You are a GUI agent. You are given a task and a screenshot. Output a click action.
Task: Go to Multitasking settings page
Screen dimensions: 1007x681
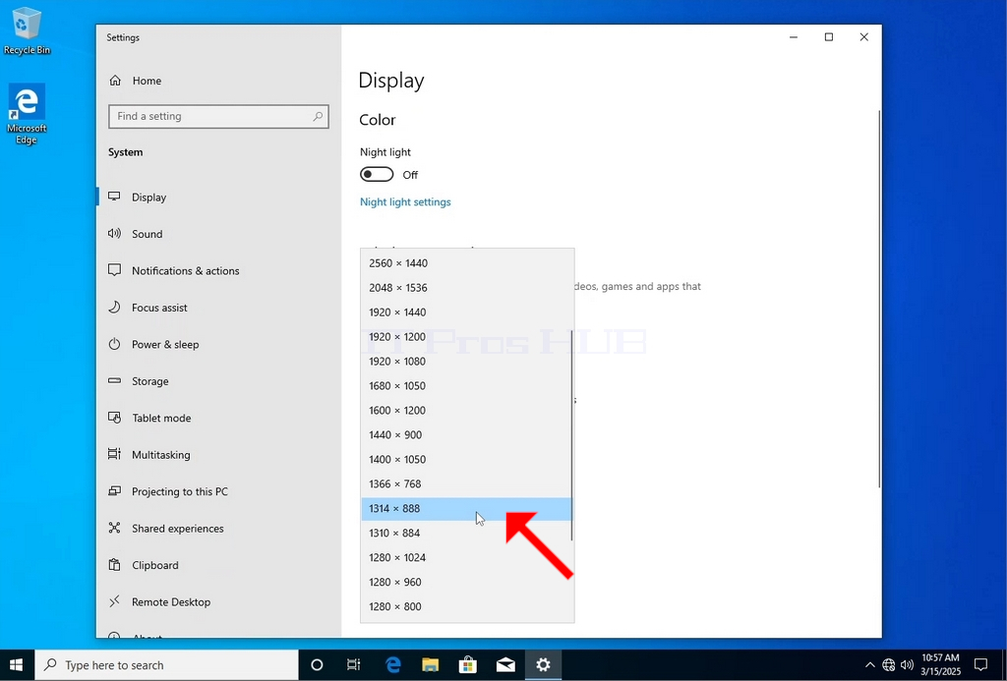(x=218, y=454)
